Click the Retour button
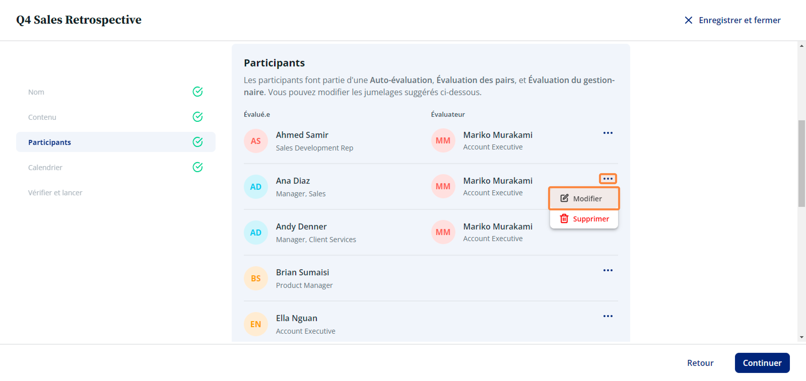This screenshot has width=806, height=381. 700,363
